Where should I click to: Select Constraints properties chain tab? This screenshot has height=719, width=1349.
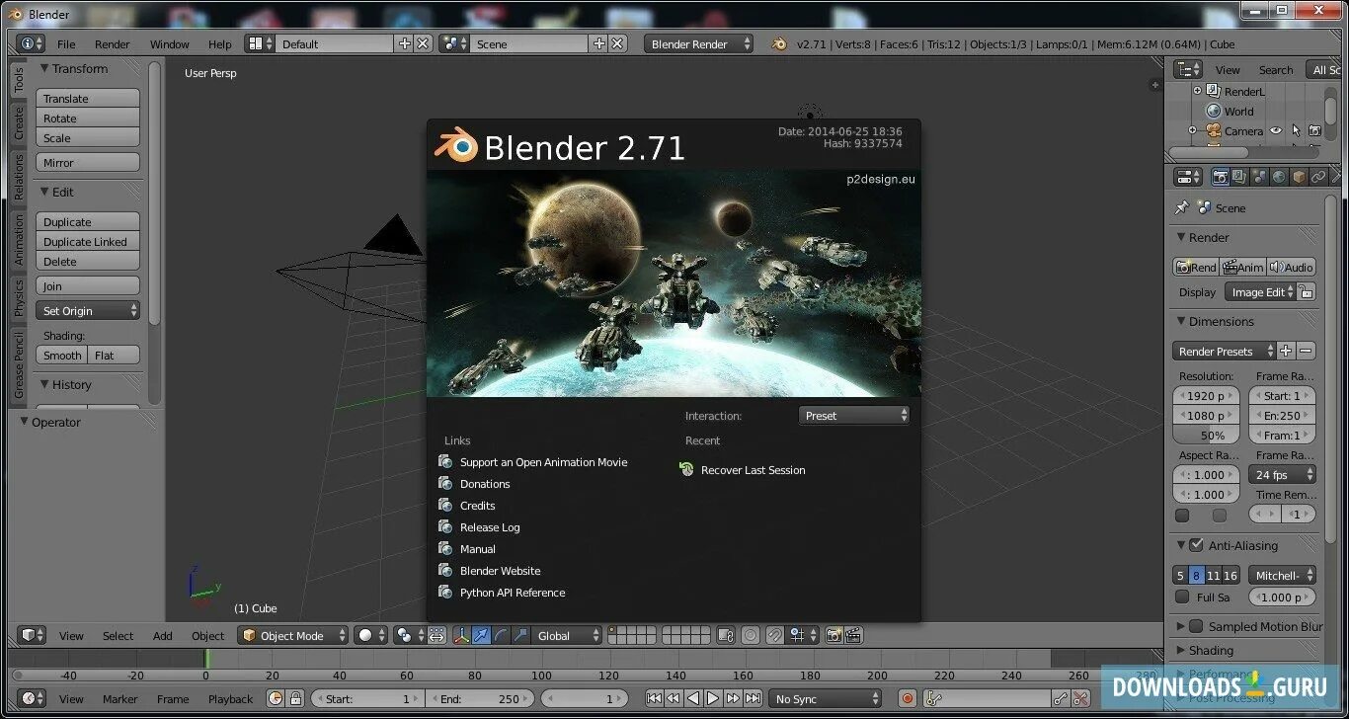(1318, 177)
